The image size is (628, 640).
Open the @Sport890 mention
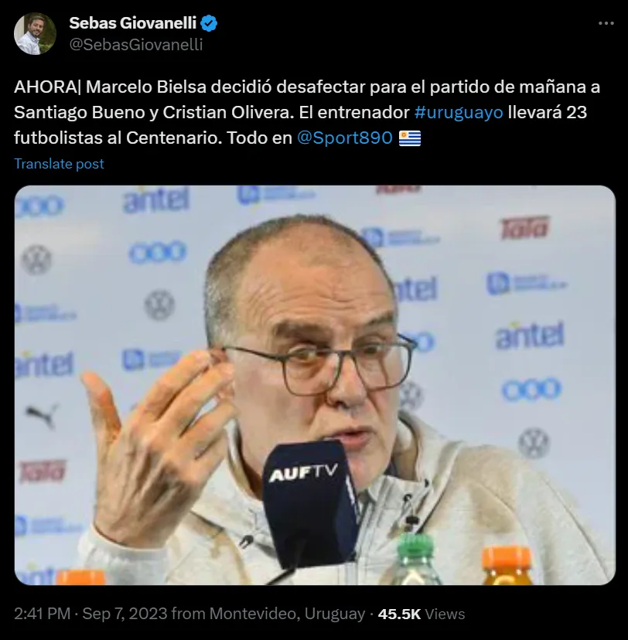click(x=345, y=138)
